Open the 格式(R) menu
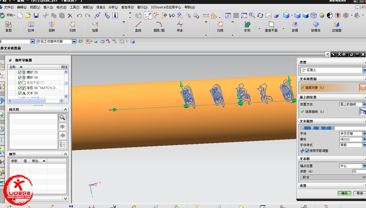 (x=62, y=7)
